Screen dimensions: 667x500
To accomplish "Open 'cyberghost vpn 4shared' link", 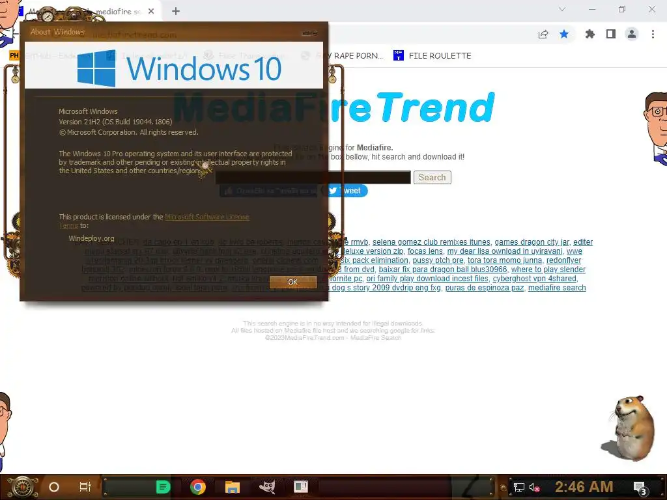I will 534,279.
